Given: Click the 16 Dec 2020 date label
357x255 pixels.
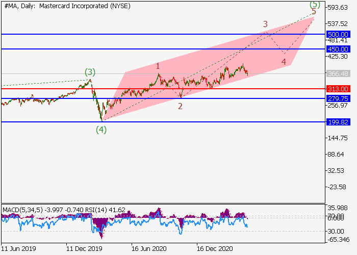Looking at the screenshot, I should tap(215, 248).
